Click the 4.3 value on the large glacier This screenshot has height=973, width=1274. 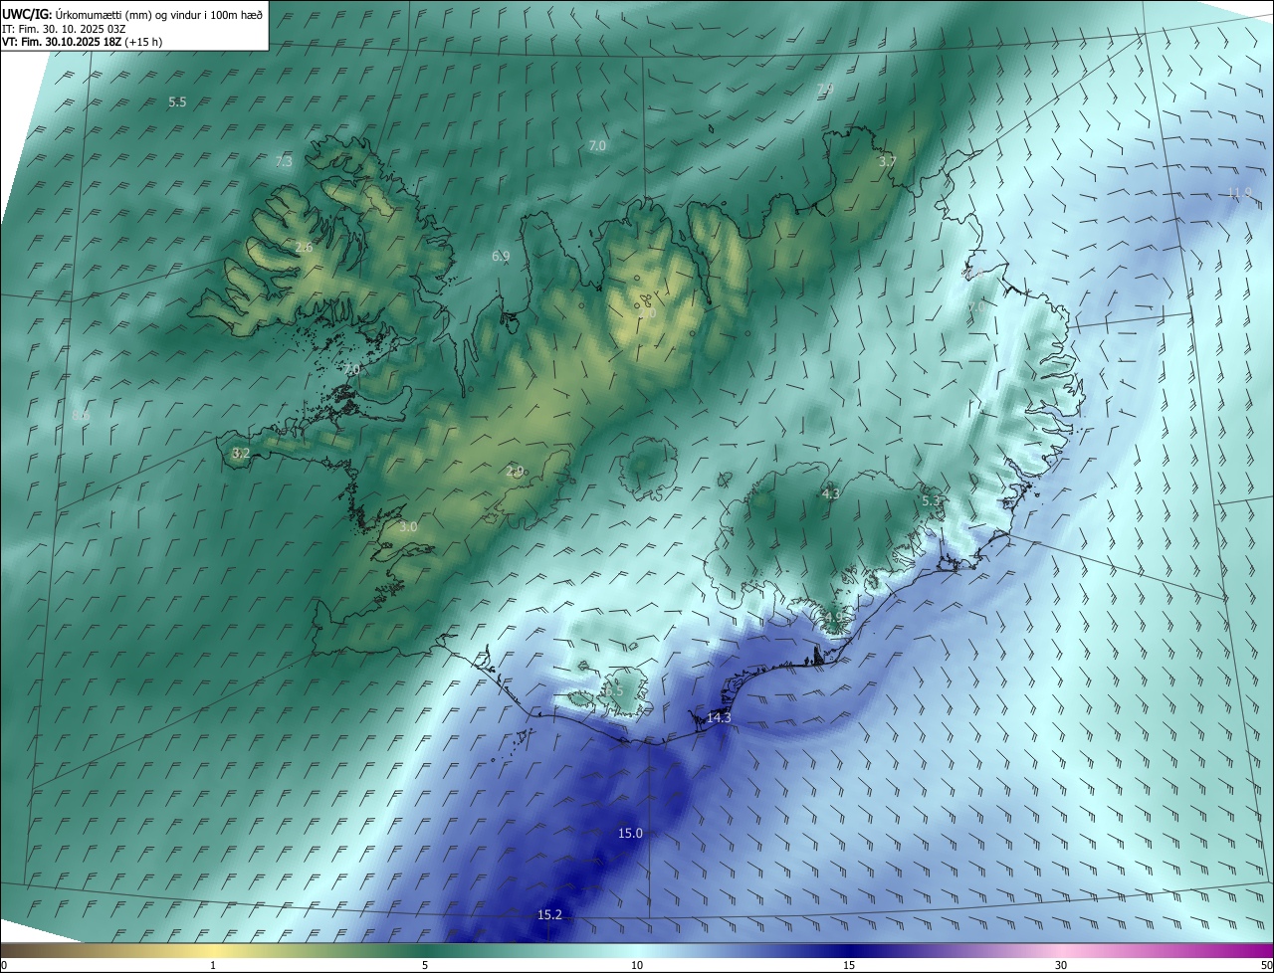click(x=831, y=493)
